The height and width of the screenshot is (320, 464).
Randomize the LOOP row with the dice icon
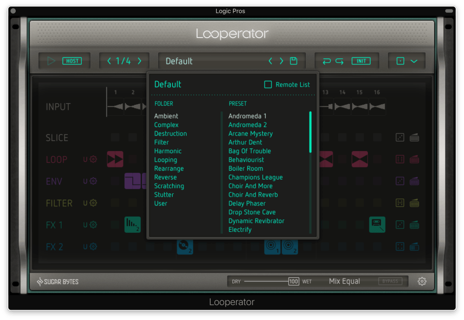(x=400, y=160)
